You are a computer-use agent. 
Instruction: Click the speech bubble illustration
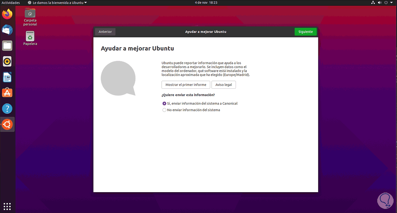118,78
